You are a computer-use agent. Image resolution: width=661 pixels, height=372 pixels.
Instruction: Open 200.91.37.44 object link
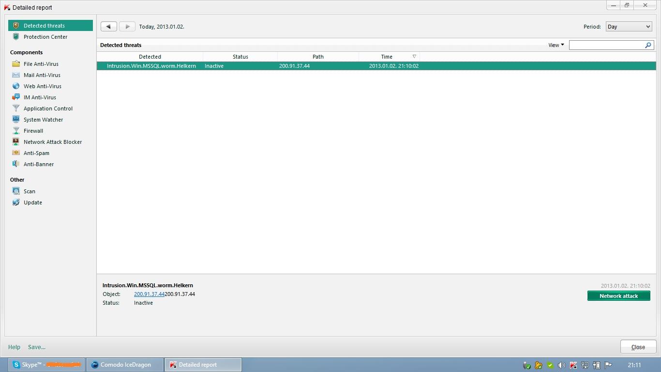[149, 294]
